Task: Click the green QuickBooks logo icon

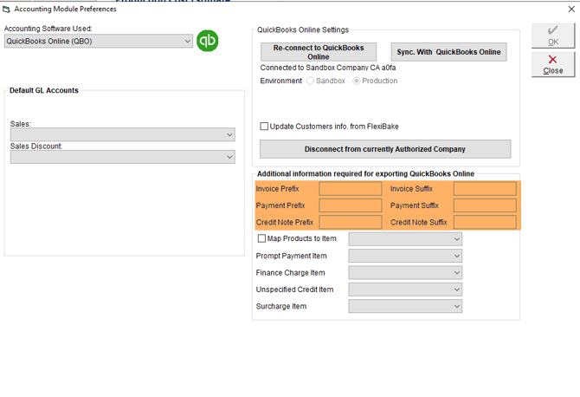Action: (207, 41)
